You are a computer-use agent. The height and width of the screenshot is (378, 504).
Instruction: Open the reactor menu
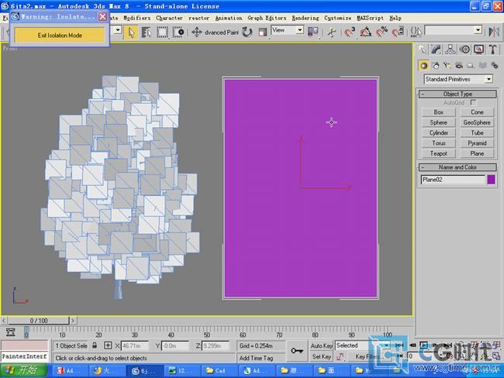tap(198, 18)
